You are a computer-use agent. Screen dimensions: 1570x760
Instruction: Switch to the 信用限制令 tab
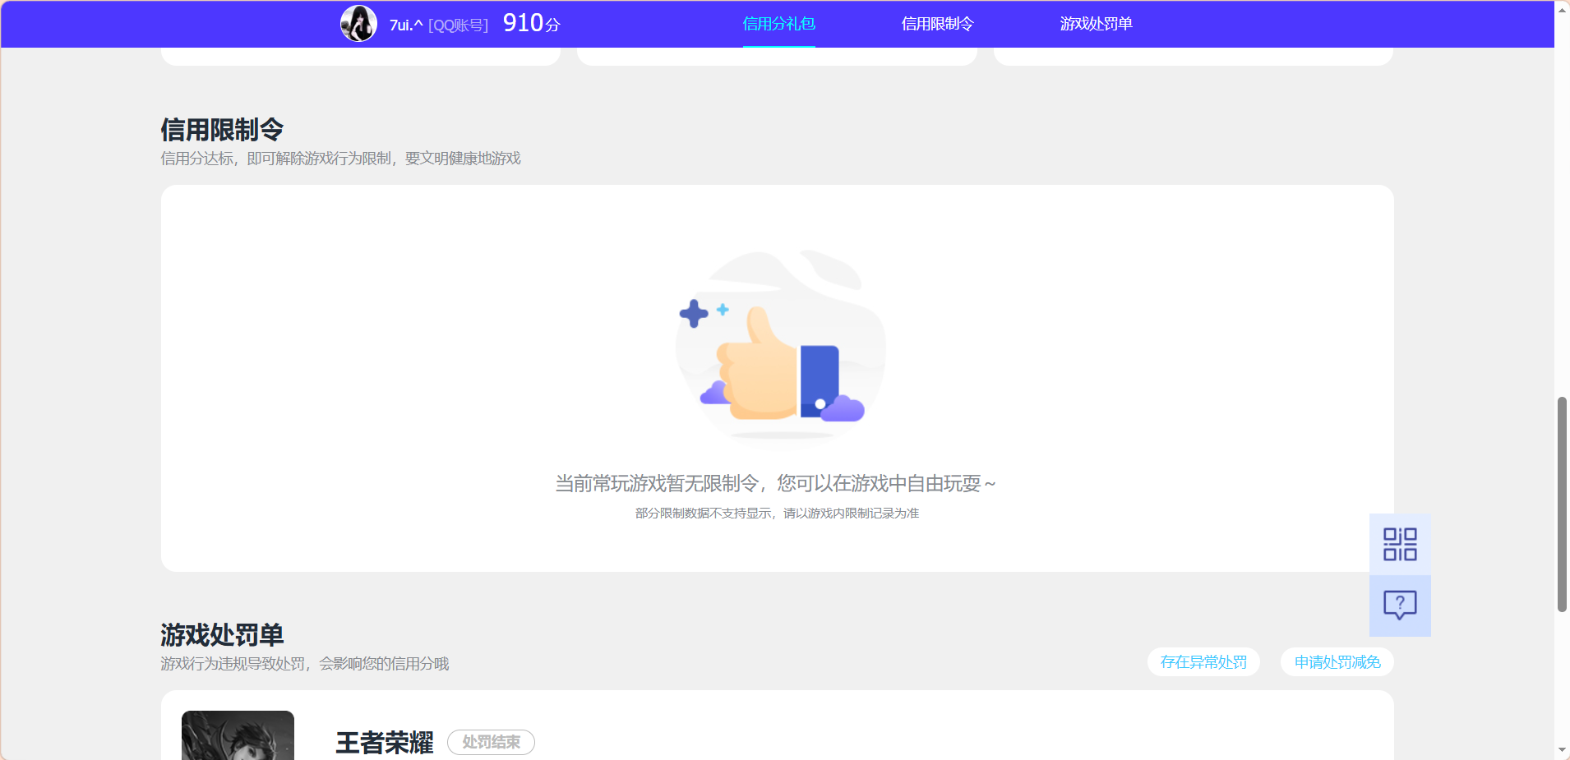point(936,24)
